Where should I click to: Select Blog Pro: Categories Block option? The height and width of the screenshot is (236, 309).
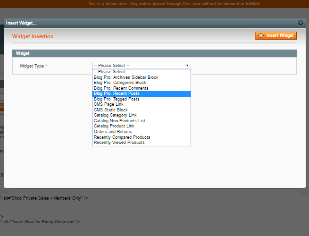[x=120, y=83]
